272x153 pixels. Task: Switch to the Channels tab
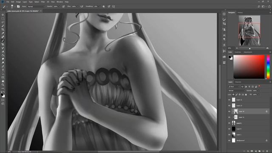238,82
